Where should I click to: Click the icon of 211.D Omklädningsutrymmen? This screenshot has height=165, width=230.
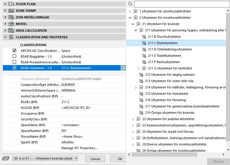[x=144, y=49]
